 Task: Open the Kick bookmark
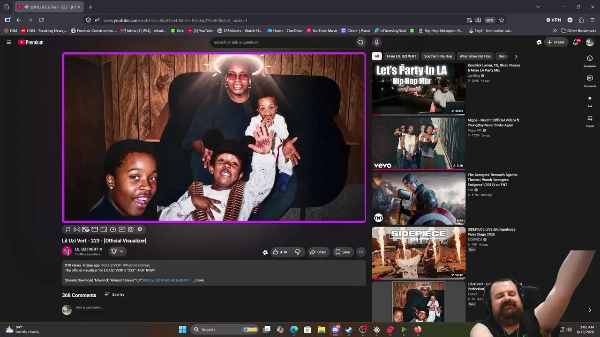177,31
